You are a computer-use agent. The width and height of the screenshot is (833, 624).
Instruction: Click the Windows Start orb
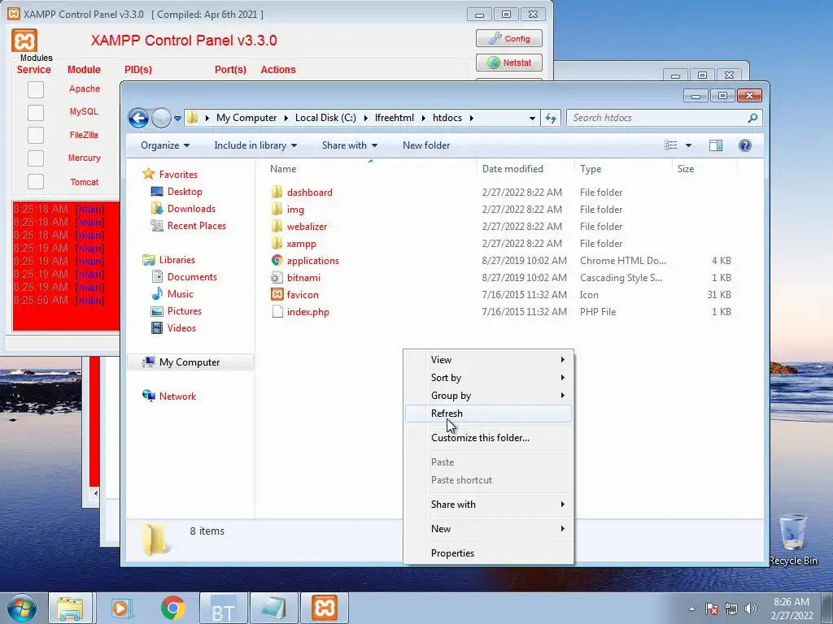click(x=22, y=608)
